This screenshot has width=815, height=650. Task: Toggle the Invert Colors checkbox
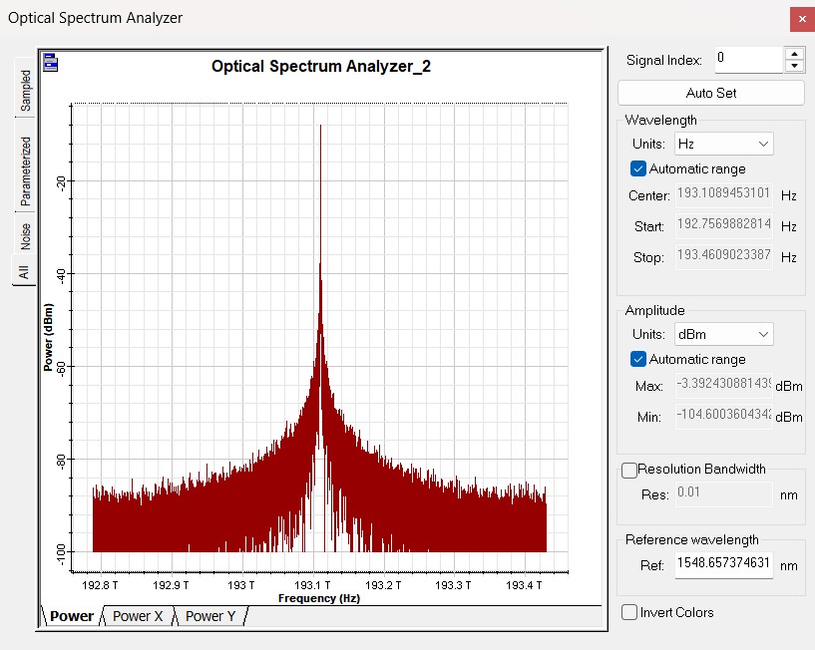(628, 612)
